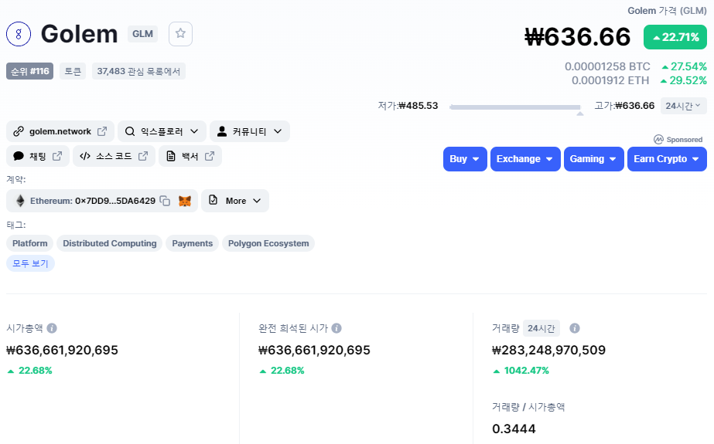
Task: Click the Golem coin logo icon
Action: (x=19, y=34)
